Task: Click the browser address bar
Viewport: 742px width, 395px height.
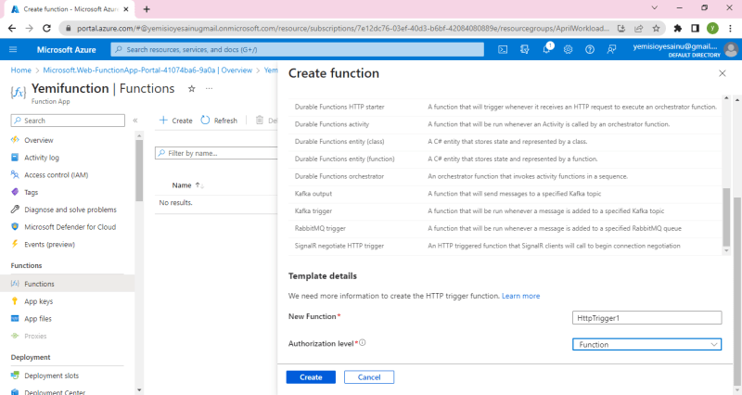Action: pyautogui.click(x=343, y=29)
